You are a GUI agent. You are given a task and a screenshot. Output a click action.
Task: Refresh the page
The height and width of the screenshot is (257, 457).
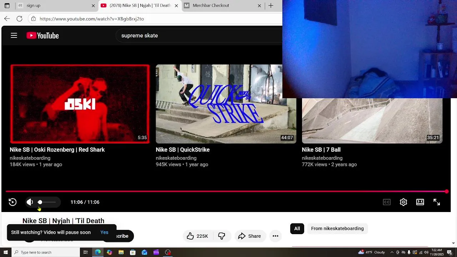point(20,19)
